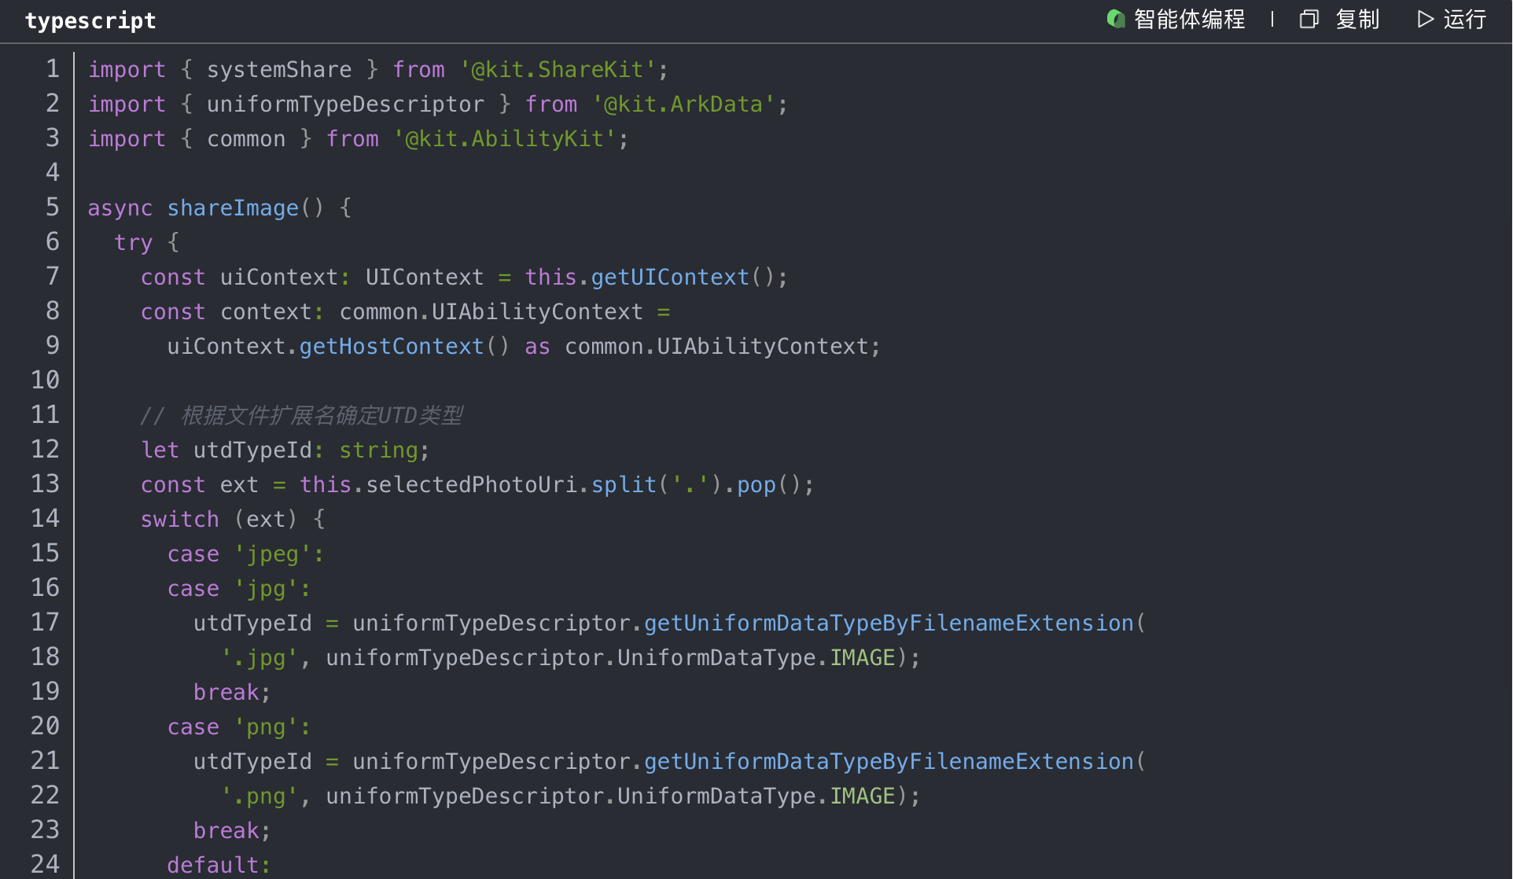
Task: Click the copy icon beside 复制
Action: click(1309, 19)
